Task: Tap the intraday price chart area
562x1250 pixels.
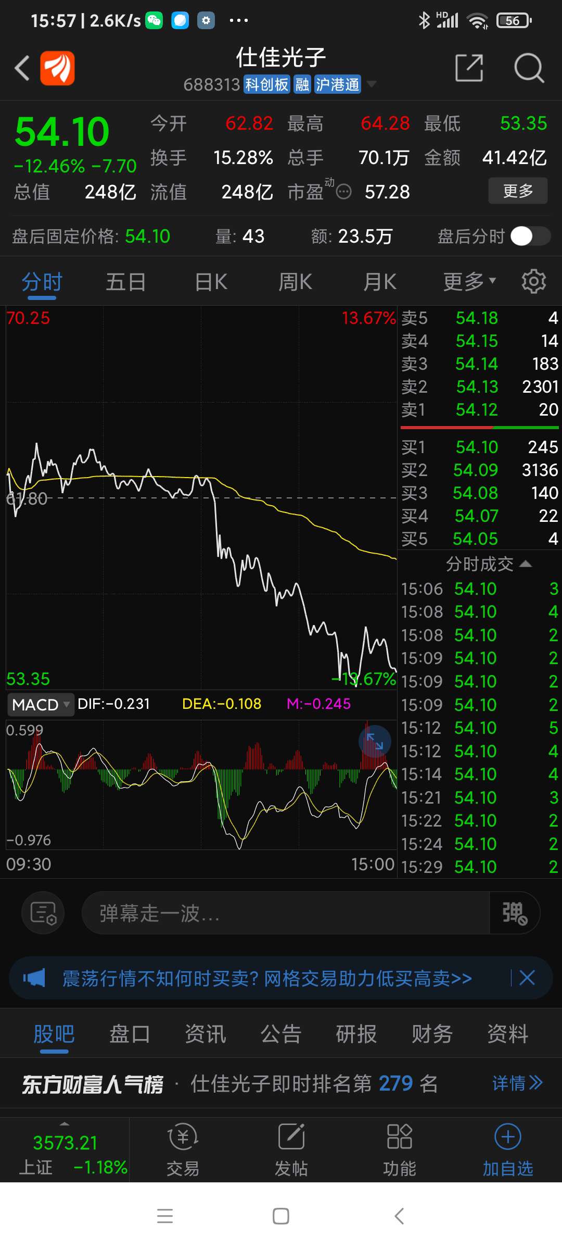Action: 201,497
